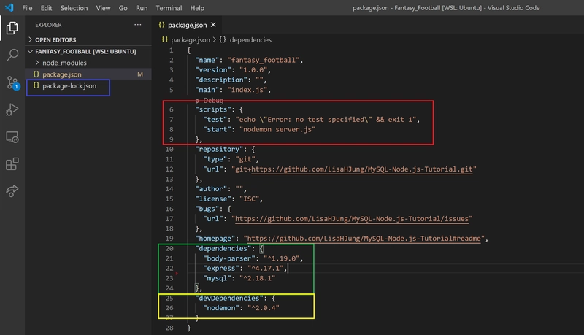This screenshot has height=335, width=584.
Task: Open the Help menu
Action: (x=197, y=8)
